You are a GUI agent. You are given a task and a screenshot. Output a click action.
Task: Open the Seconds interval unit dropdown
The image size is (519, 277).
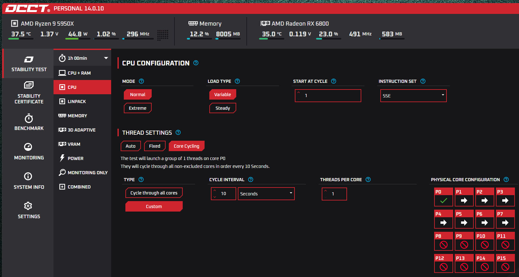[x=266, y=194]
